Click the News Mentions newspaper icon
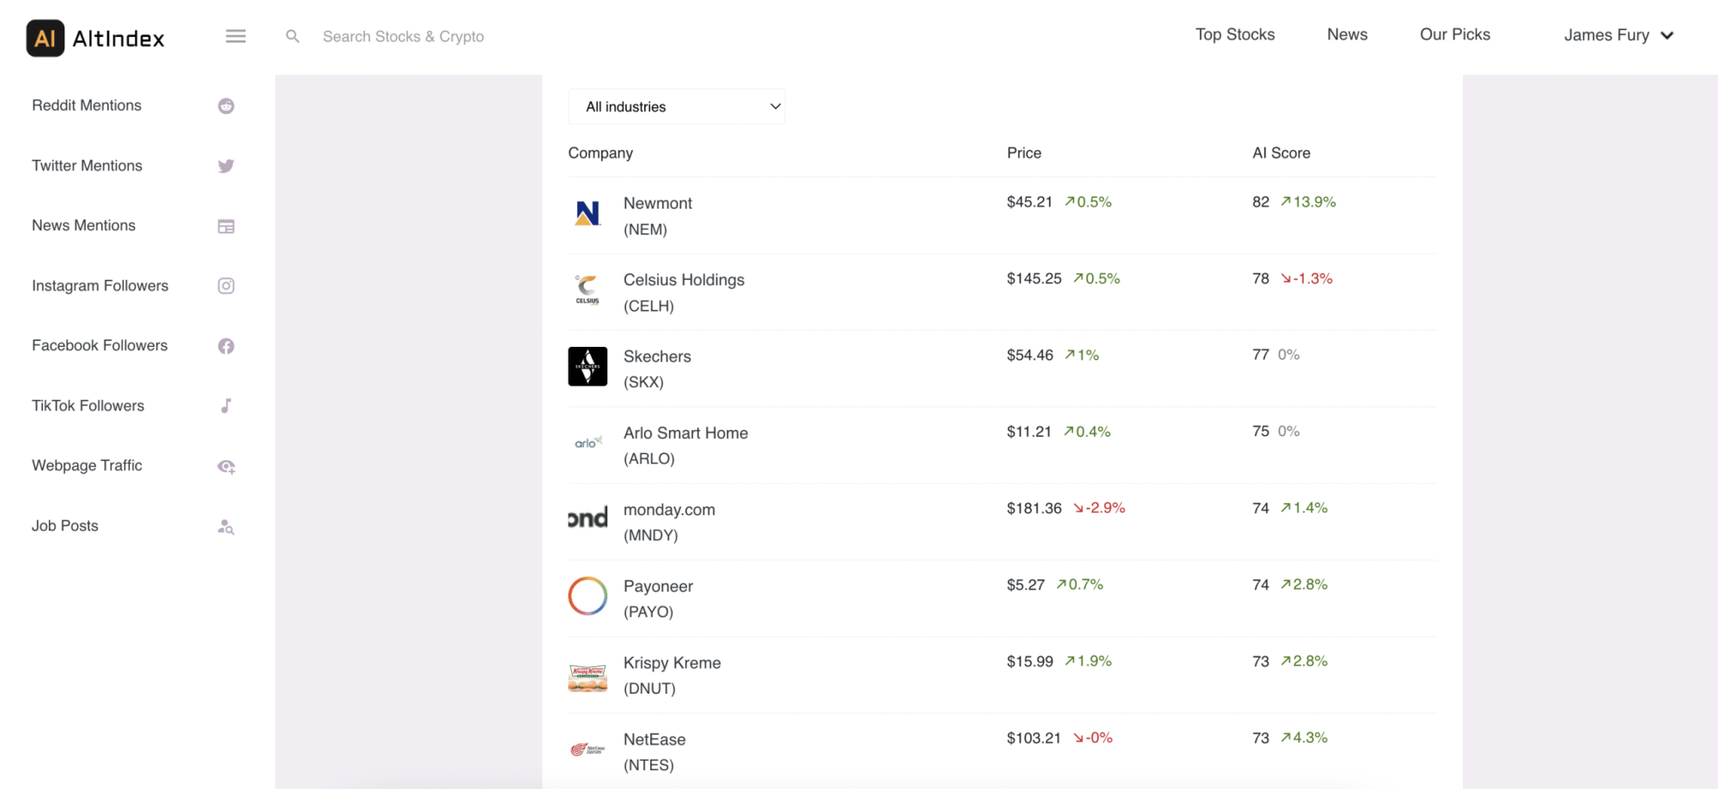This screenshot has width=1718, height=789. pyautogui.click(x=226, y=226)
